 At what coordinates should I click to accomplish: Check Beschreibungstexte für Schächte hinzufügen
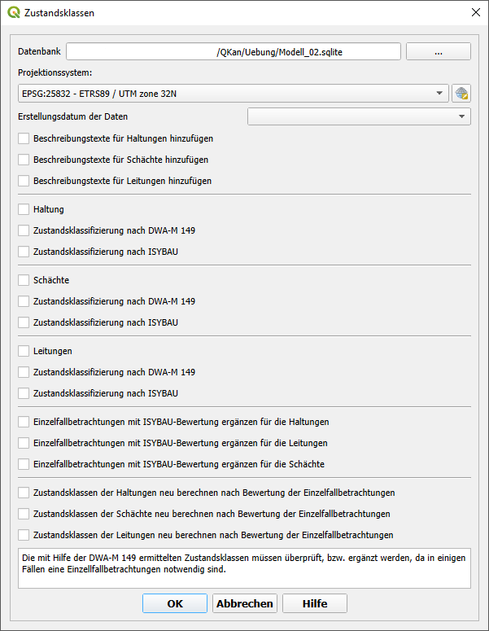pyautogui.click(x=24, y=160)
